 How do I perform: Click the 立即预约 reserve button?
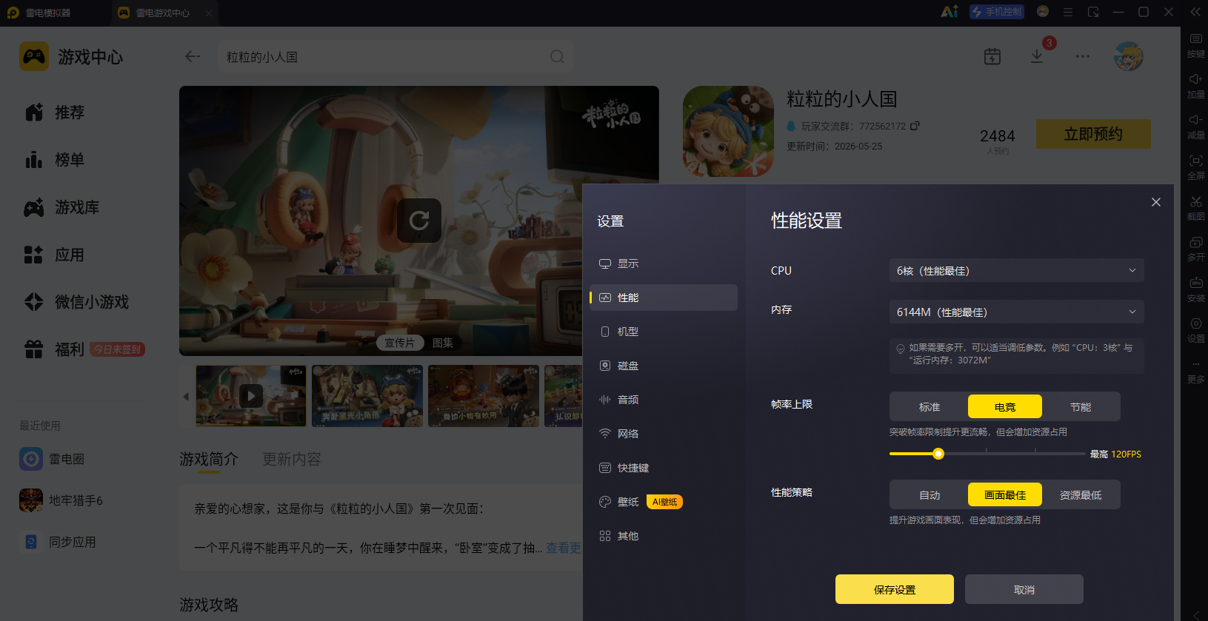point(1093,134)
